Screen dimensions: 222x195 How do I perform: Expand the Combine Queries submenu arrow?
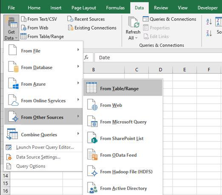click(x=78, y=134)
